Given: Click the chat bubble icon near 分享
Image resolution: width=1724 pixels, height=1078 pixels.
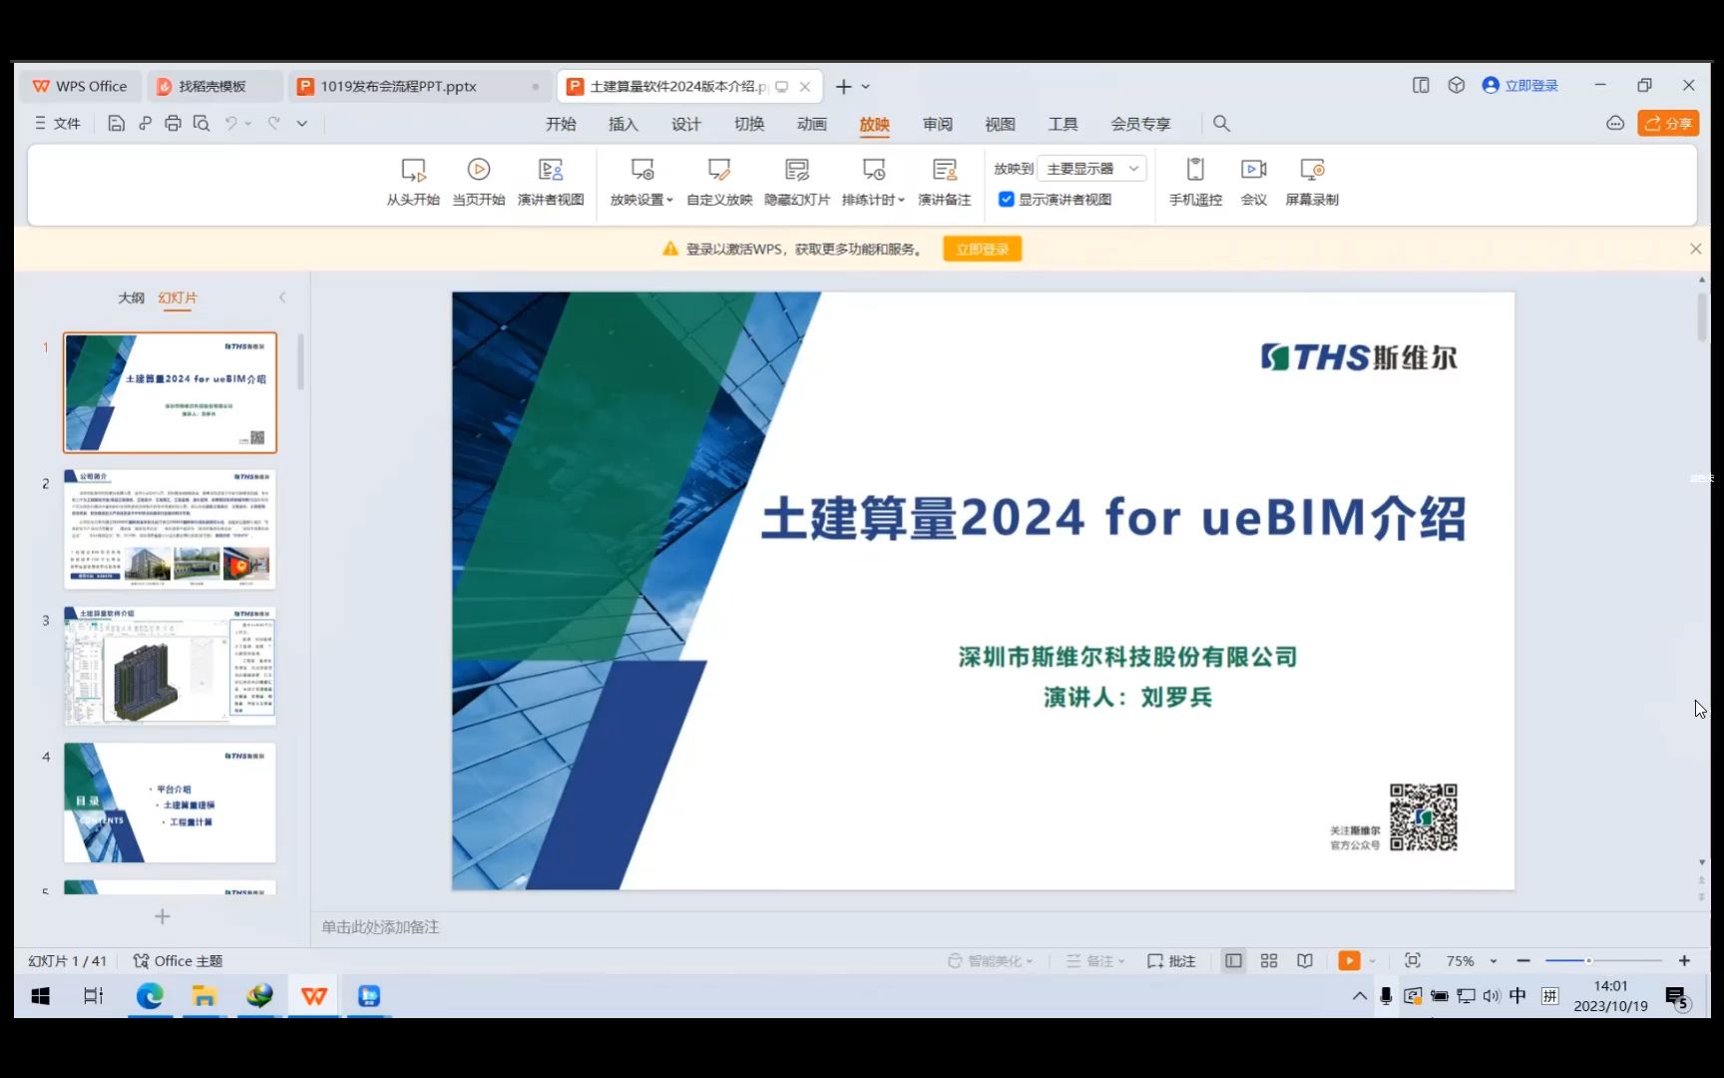Looking at the screenshot, I should click(x=1615, y=124).
